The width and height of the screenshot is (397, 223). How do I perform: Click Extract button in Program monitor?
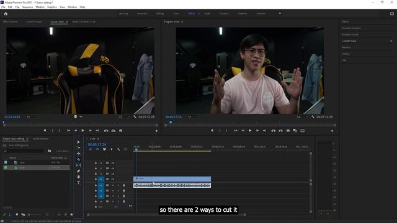[x=281, y=131]
